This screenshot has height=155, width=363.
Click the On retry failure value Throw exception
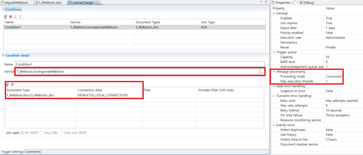(337, 115)
